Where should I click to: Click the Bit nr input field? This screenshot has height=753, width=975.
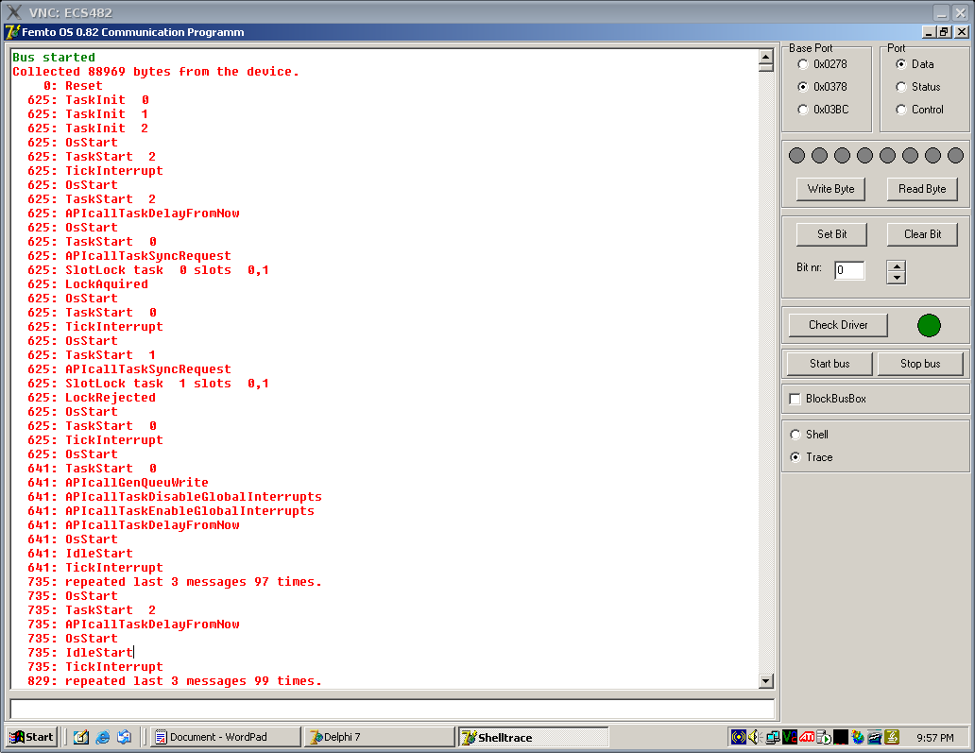(849, 270)
